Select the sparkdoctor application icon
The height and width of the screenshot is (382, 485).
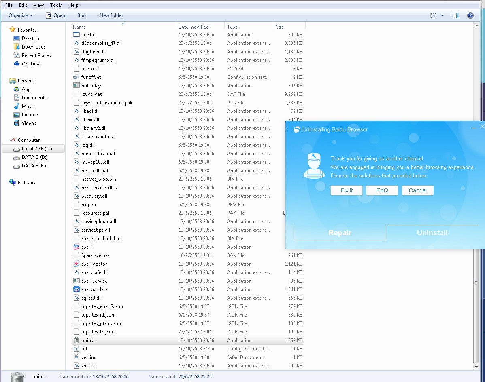point(77,264)
